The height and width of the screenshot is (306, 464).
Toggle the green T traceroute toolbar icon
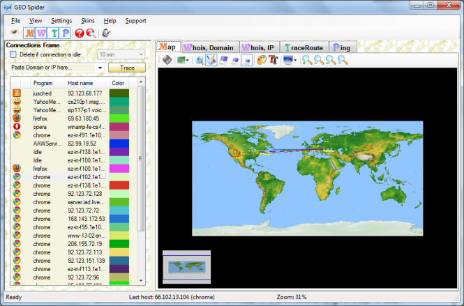(54, 33)
